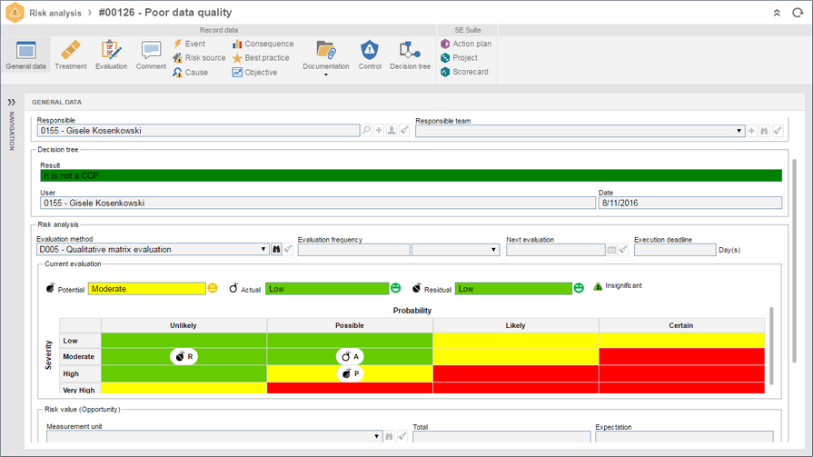Click the Possible probability column header

pyautogui.click(x=350, y=325)
